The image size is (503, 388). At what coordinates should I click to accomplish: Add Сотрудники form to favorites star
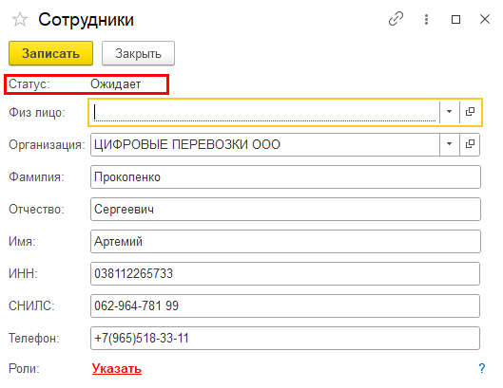tap(20, 20)
